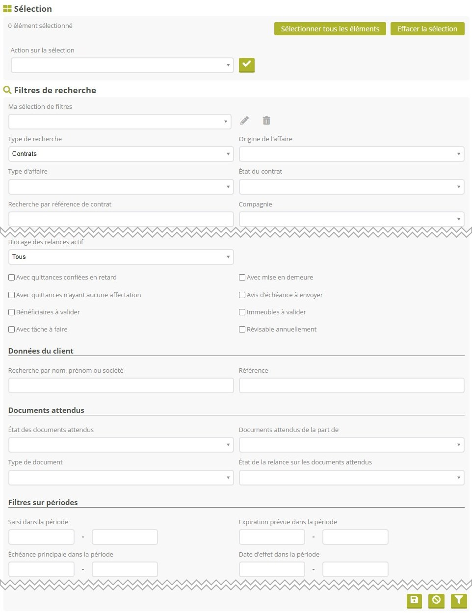The height and width of the screenshot is (613, 472).
Task: Open 'Blocage des relances actif' dropdown
Action: (121, 257)
